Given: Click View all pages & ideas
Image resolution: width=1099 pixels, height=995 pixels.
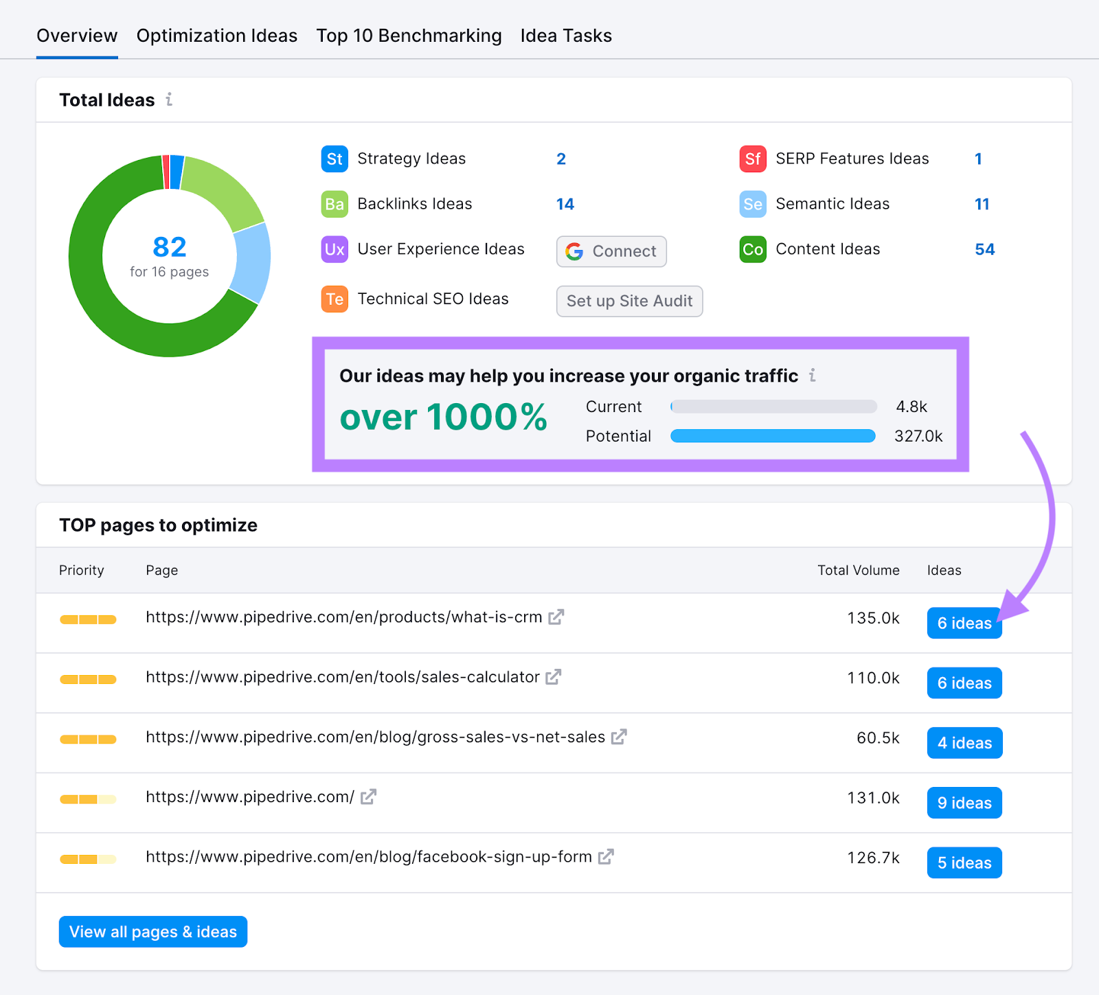Looking at the screenshot, I should [152, 932].
